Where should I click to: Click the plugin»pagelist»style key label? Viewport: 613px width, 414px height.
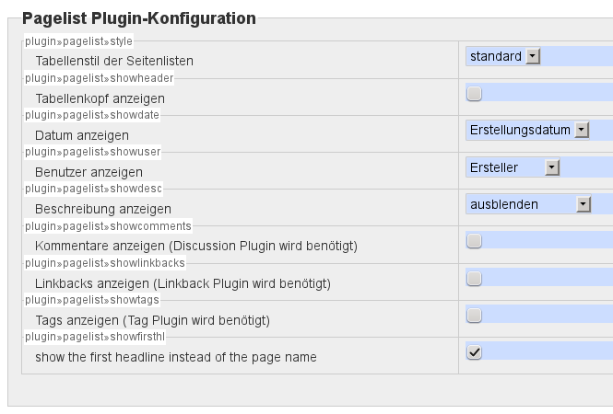pos(79,41)
